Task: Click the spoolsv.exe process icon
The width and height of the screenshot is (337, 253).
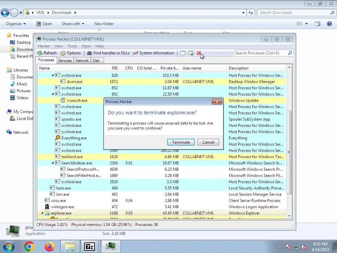Action: point(57,119)
